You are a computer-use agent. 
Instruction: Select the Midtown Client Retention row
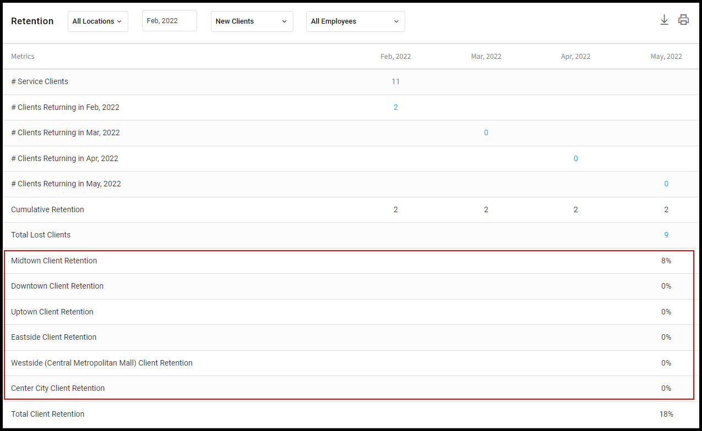pyautogui.click(x=349, y=261)
